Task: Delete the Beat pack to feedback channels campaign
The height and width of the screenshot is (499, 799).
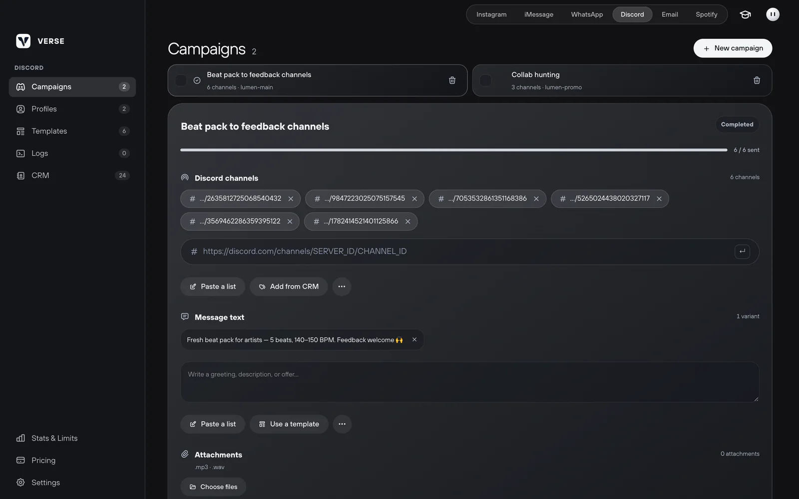Action: point(452,80)
